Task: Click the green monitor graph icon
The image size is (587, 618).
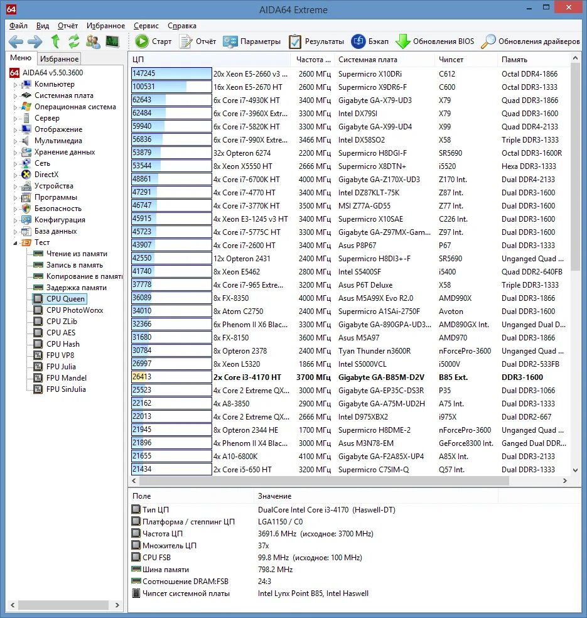Action: tap(112, 41)
